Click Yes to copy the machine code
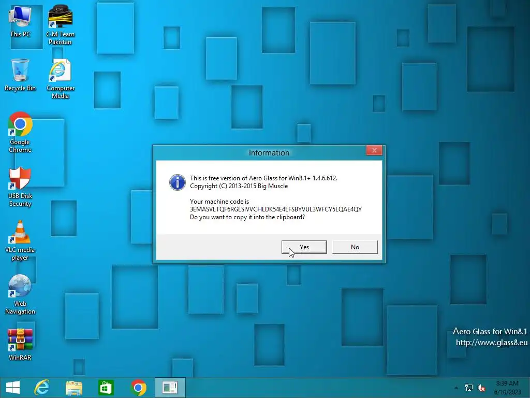This screenshot has height=398, width=530. 304,247
